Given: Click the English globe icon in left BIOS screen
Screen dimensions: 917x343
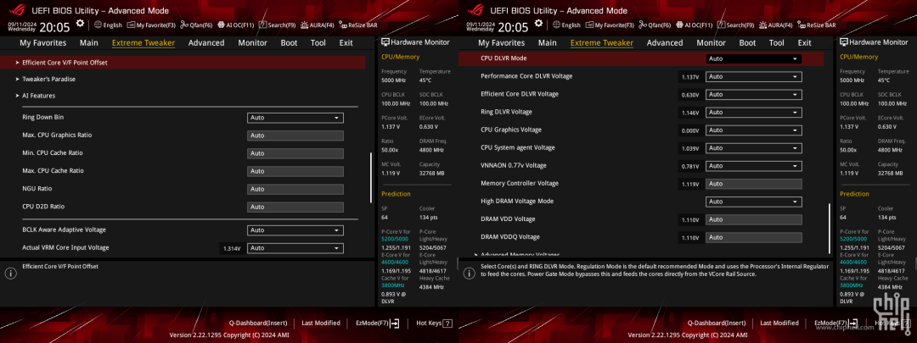Looking at the screenshot, I should pyautogui.click(x=98, y=25).
